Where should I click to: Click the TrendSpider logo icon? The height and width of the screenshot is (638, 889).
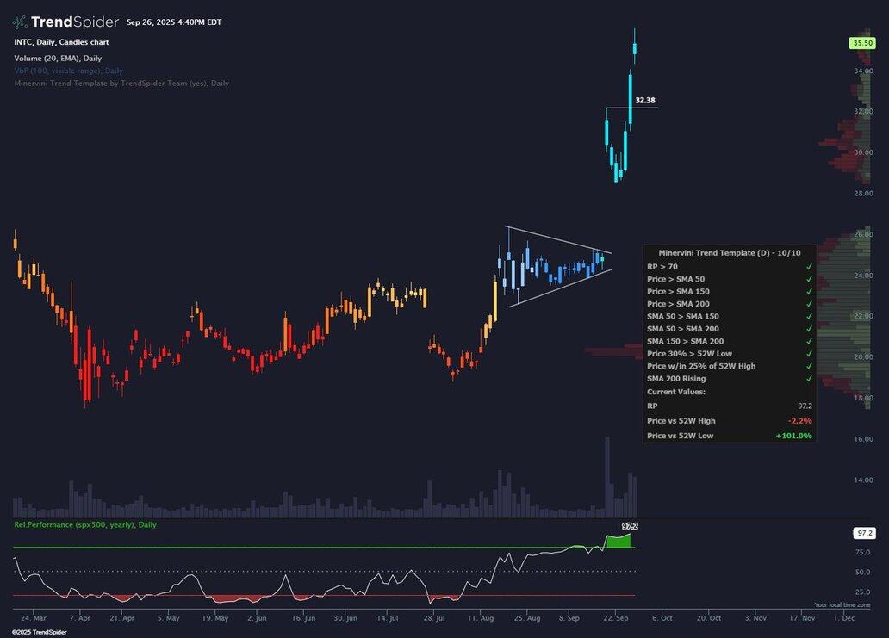(20, 22)
